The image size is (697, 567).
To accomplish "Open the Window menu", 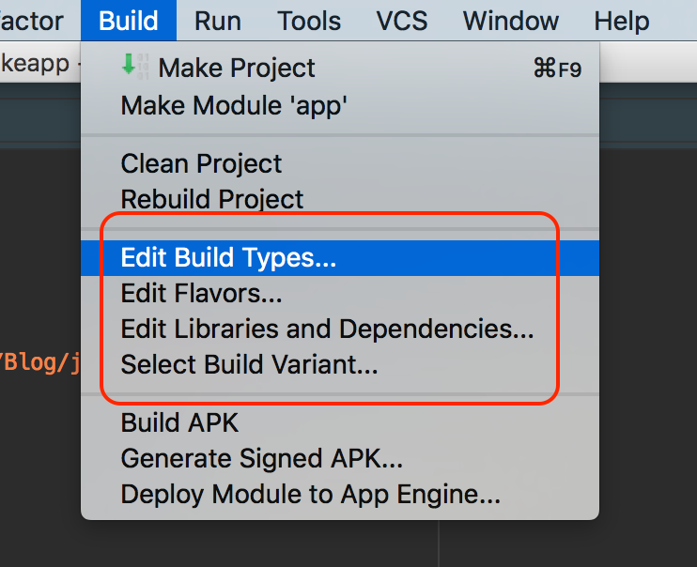I will pyautogui.click(x=511, y=20).
